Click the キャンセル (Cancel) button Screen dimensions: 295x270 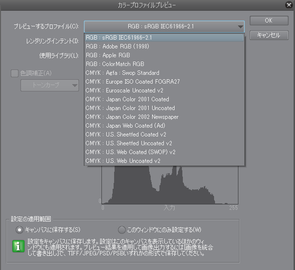pyautogui.click(x=268, y=35)
